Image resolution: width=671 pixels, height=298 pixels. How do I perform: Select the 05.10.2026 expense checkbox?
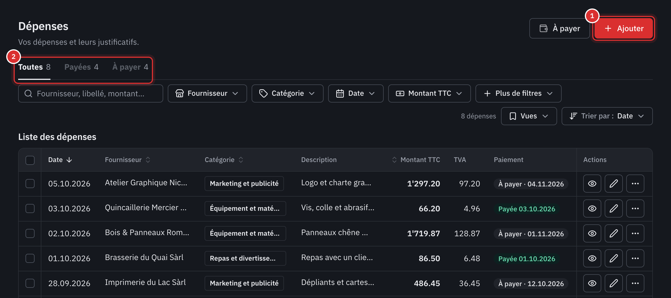30,184
